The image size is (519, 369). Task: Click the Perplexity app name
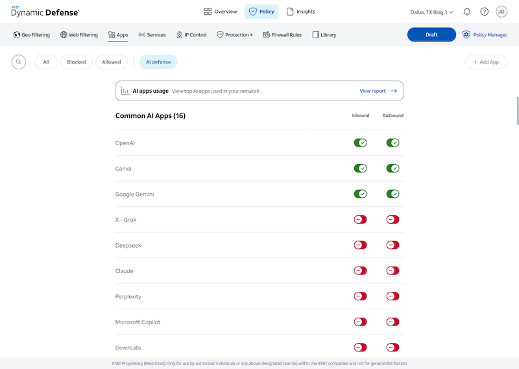128,296
